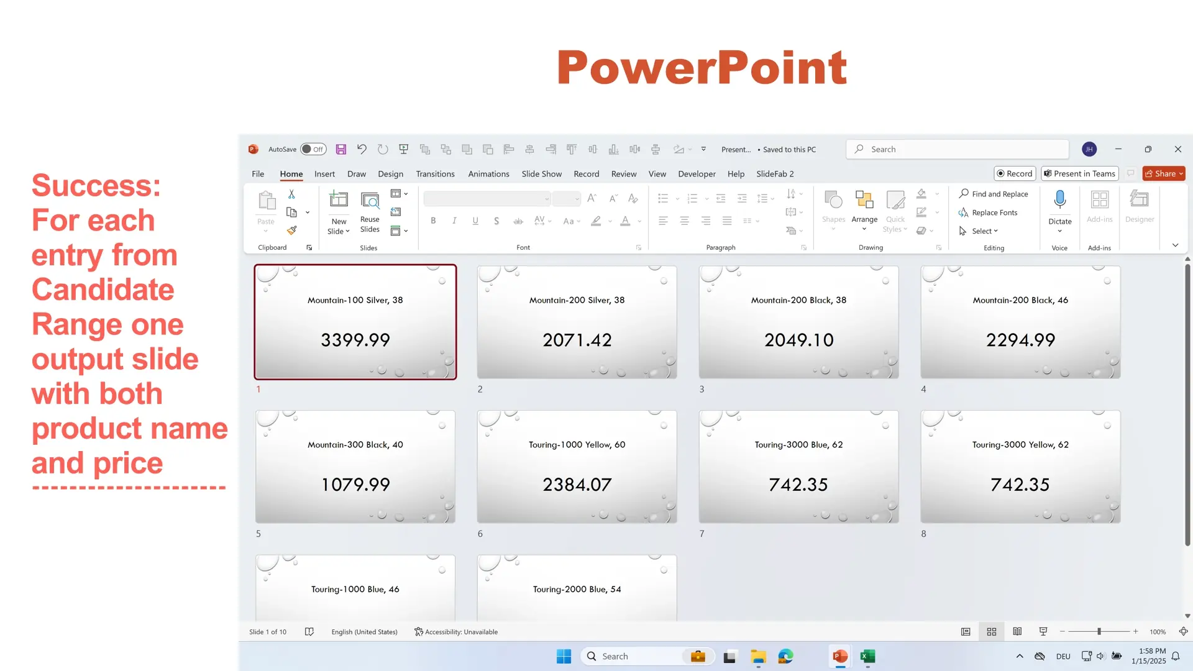Screen dimensions: 1193x671
Task: Select the Mountain-200 Black, 46 slide thumbnail
Action: (1020, 322)
